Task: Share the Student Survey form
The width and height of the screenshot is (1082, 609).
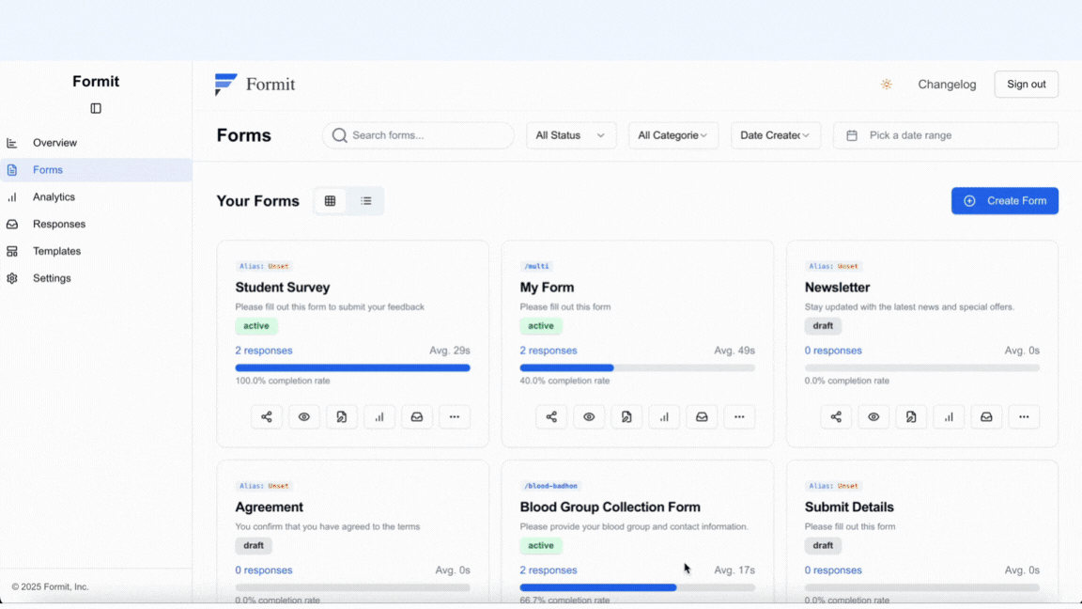Action: point(267,417)
